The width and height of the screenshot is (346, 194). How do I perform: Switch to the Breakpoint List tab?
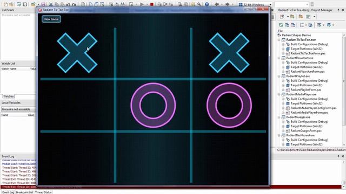coord(24,192)
